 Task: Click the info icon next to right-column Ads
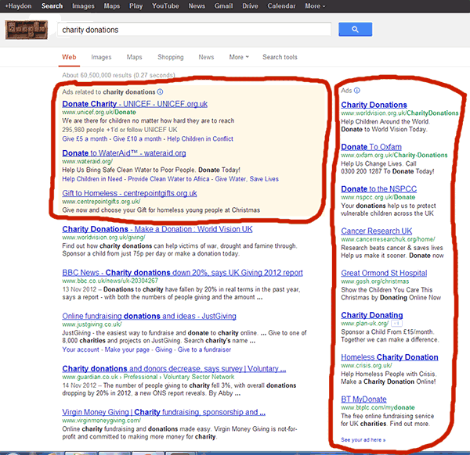point(359,90)
